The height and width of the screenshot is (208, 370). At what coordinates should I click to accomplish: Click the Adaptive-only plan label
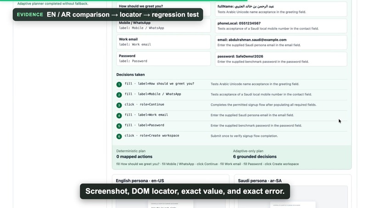[248, 151]
